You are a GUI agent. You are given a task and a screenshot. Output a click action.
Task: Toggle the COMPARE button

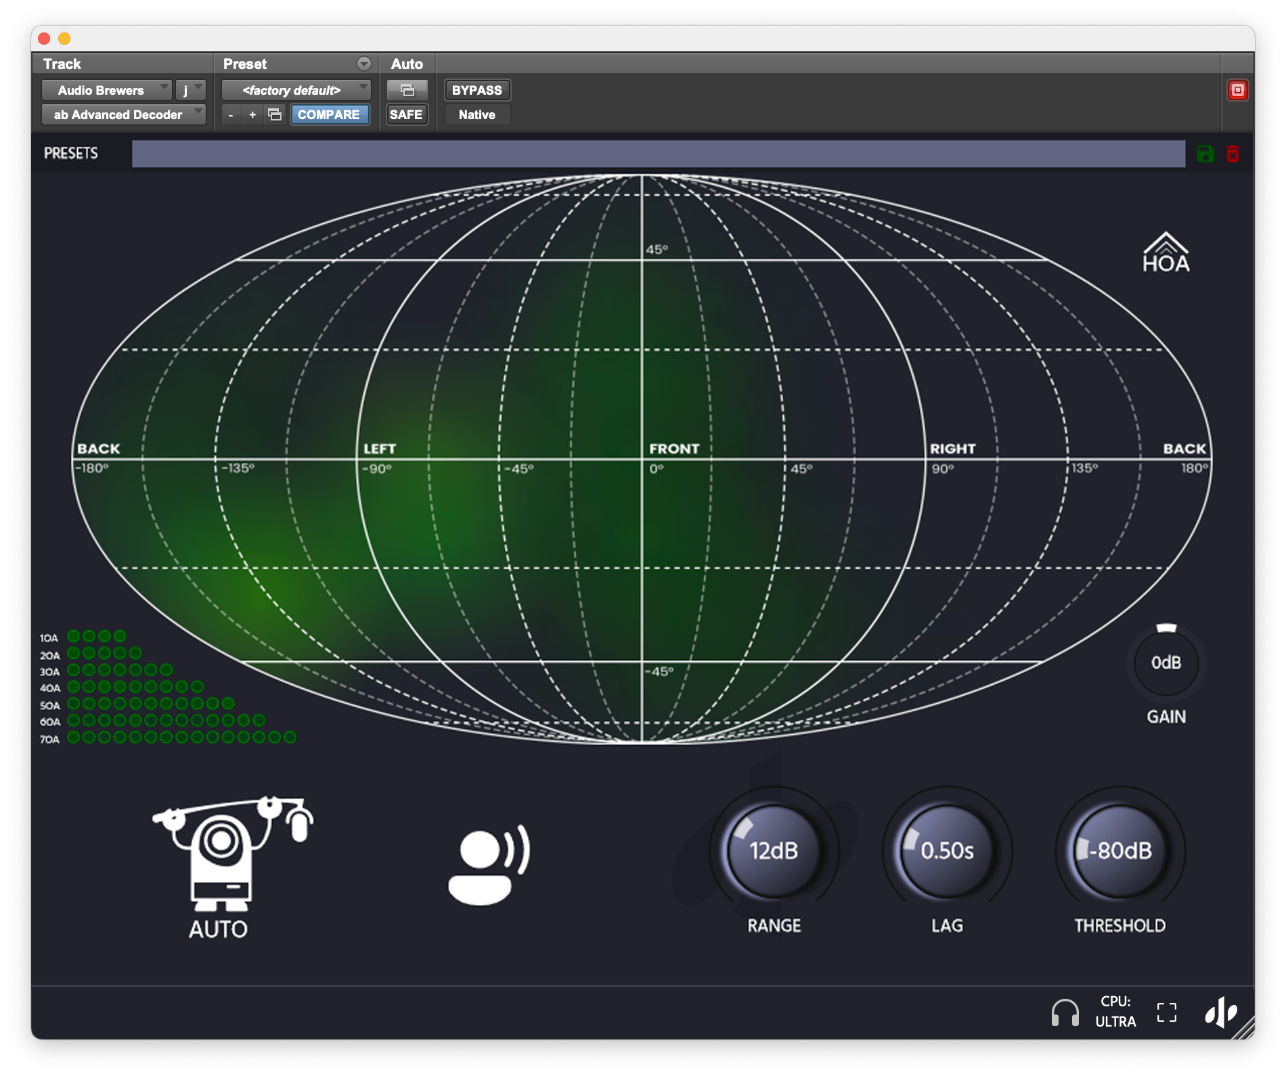[329, 114]
